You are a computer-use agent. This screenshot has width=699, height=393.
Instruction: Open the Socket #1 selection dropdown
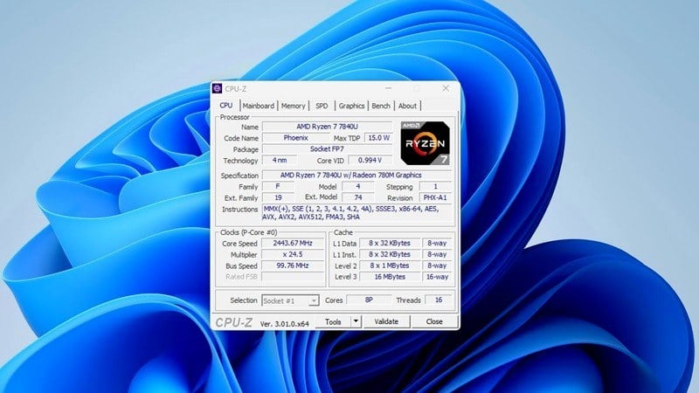tap(290, 300)
